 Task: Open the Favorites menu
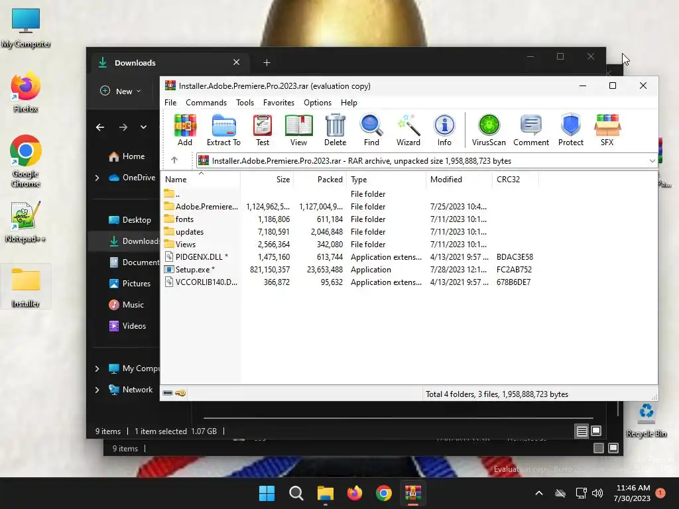(x=278, y=103)
